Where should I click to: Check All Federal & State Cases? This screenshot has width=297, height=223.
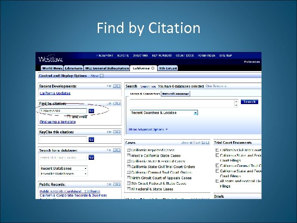(x=129, y=189)
